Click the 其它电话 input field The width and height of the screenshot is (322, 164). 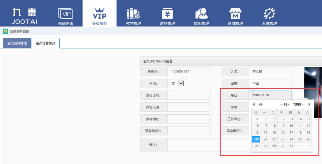(189, 107)
